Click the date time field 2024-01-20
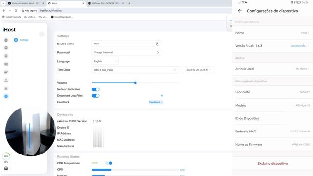The width and height of the screenshot is (313, 176). coord(198,70)
